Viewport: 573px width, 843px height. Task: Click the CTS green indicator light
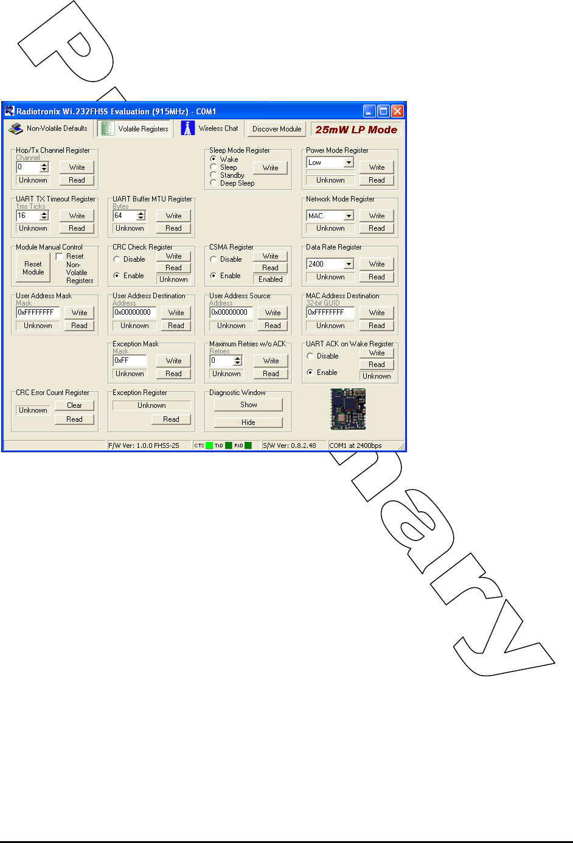click(x=209, y=446)
